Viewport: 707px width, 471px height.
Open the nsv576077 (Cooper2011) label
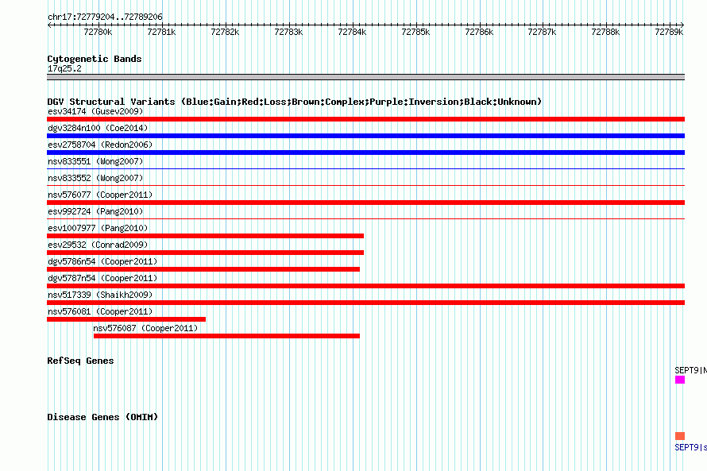pos(100,195)
